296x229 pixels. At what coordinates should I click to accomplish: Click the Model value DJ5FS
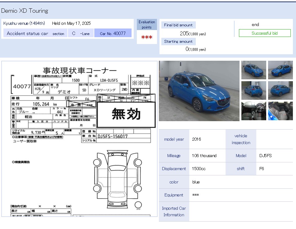(x=265, y=156)
